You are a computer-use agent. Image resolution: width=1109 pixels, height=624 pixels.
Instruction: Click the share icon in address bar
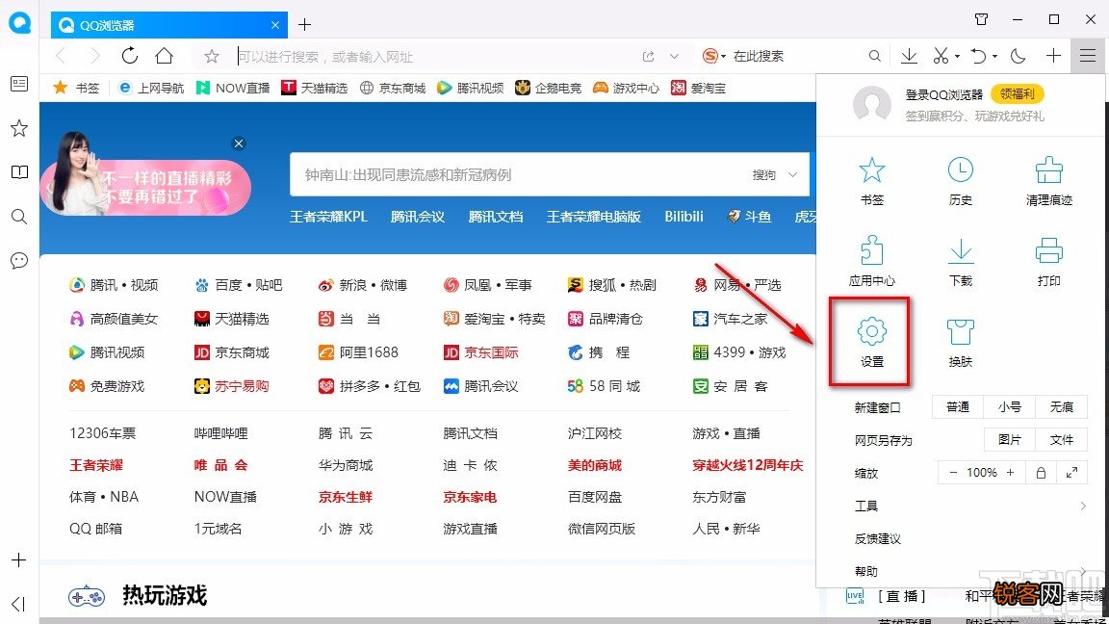pos(648,56)
